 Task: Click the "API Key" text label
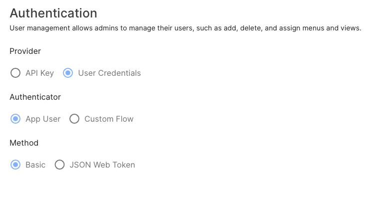pyautogui.click(x=39, y=73)
